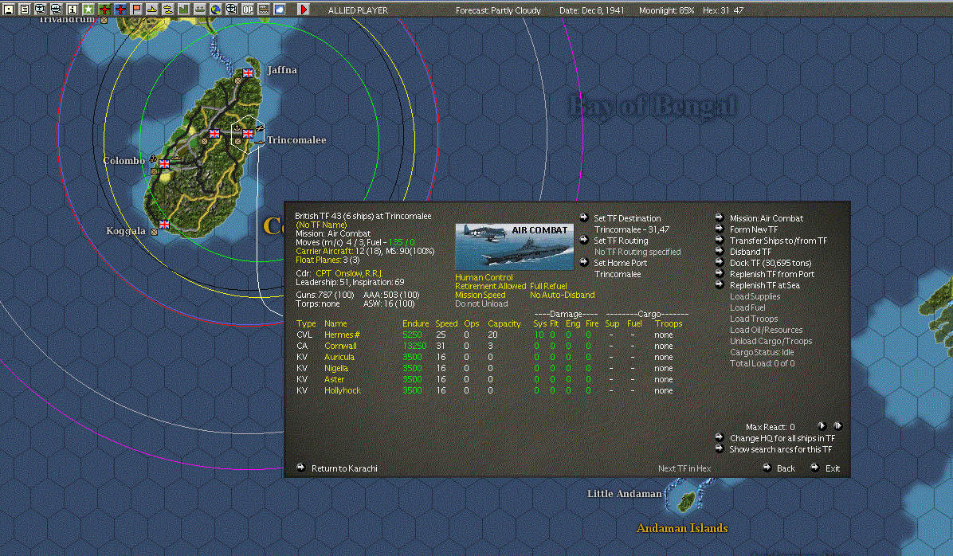Click the red plane on green toolbar icon

(104, 9)
